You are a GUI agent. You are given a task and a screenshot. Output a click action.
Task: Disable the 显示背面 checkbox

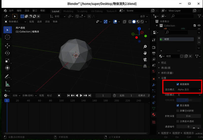coord(178,105)
